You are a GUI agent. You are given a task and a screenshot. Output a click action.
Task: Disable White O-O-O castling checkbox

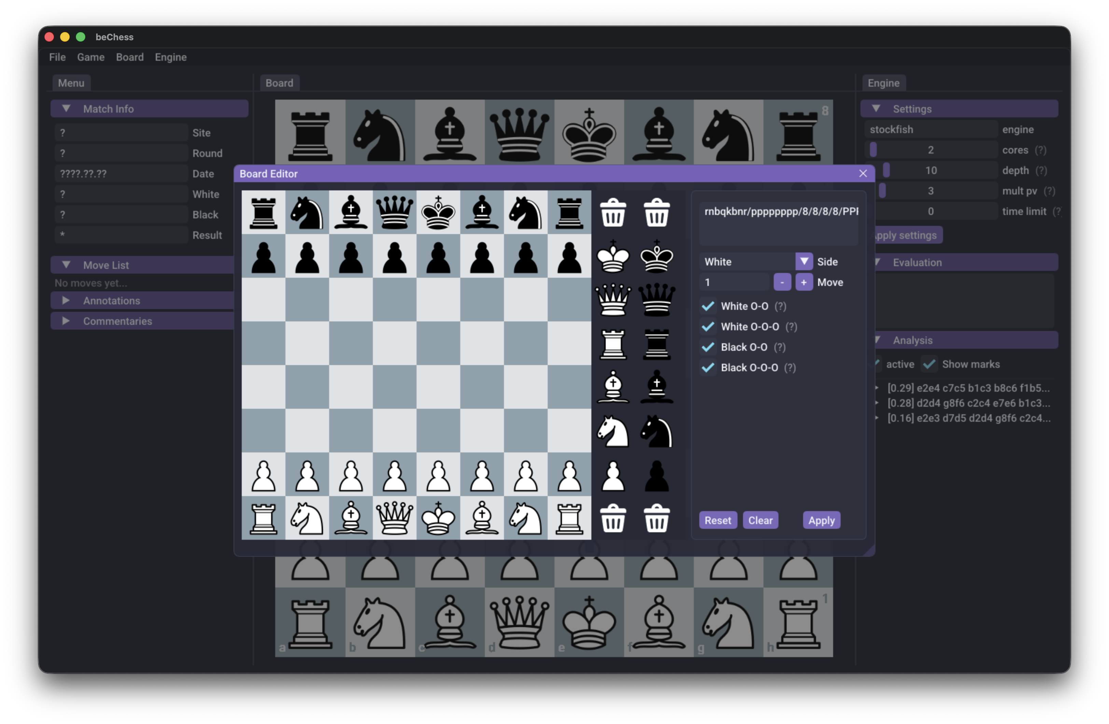(x=708, y=327)
